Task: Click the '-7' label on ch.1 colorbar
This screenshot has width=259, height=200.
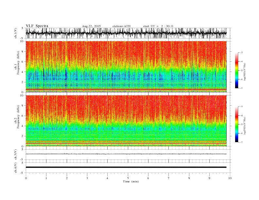Action: coord(241,88)
